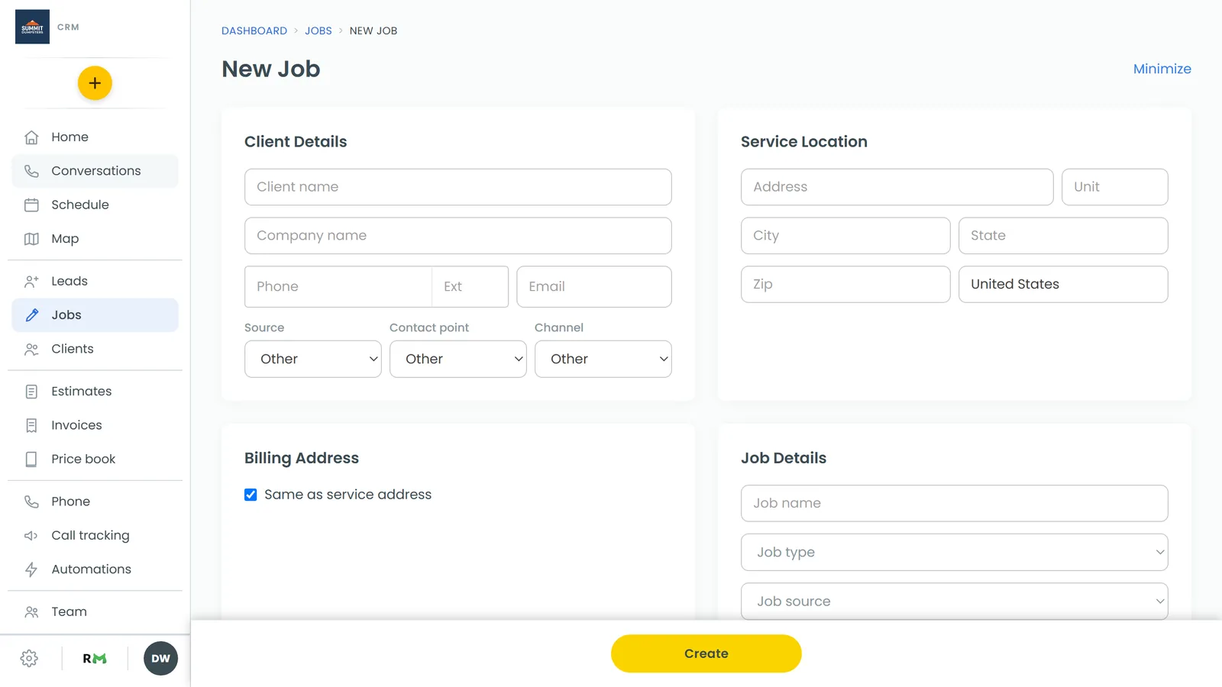Click the Leads person-plus icon
The image size is (1222, 687).
(31, 281)
